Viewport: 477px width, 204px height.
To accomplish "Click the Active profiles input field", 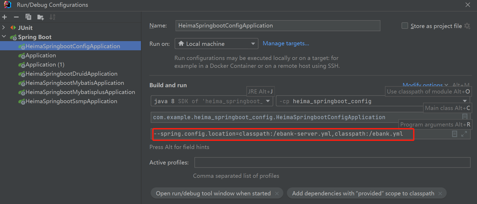I will [332, 162].
